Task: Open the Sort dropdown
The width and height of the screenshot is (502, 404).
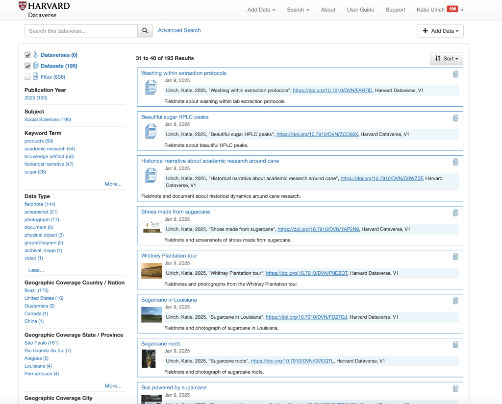Action: tap(446, 59)
